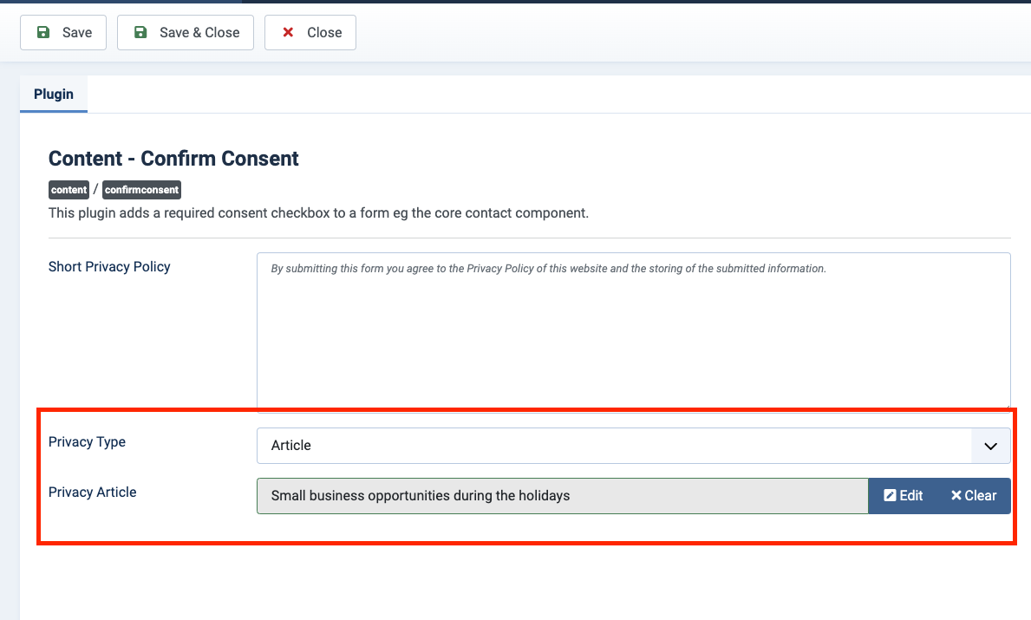This screenshot has width=1031, height=620.
Task: Click the floppy disk icon on Save
Action: click(43, 33)
